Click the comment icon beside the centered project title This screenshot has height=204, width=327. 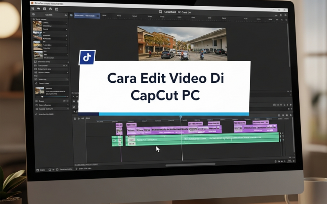coord(160,12)
